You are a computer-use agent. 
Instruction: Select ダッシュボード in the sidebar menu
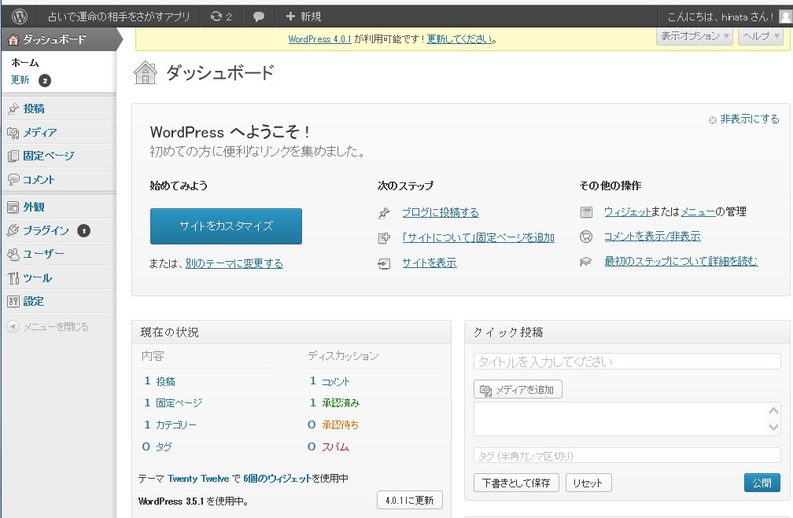point(60,39)
